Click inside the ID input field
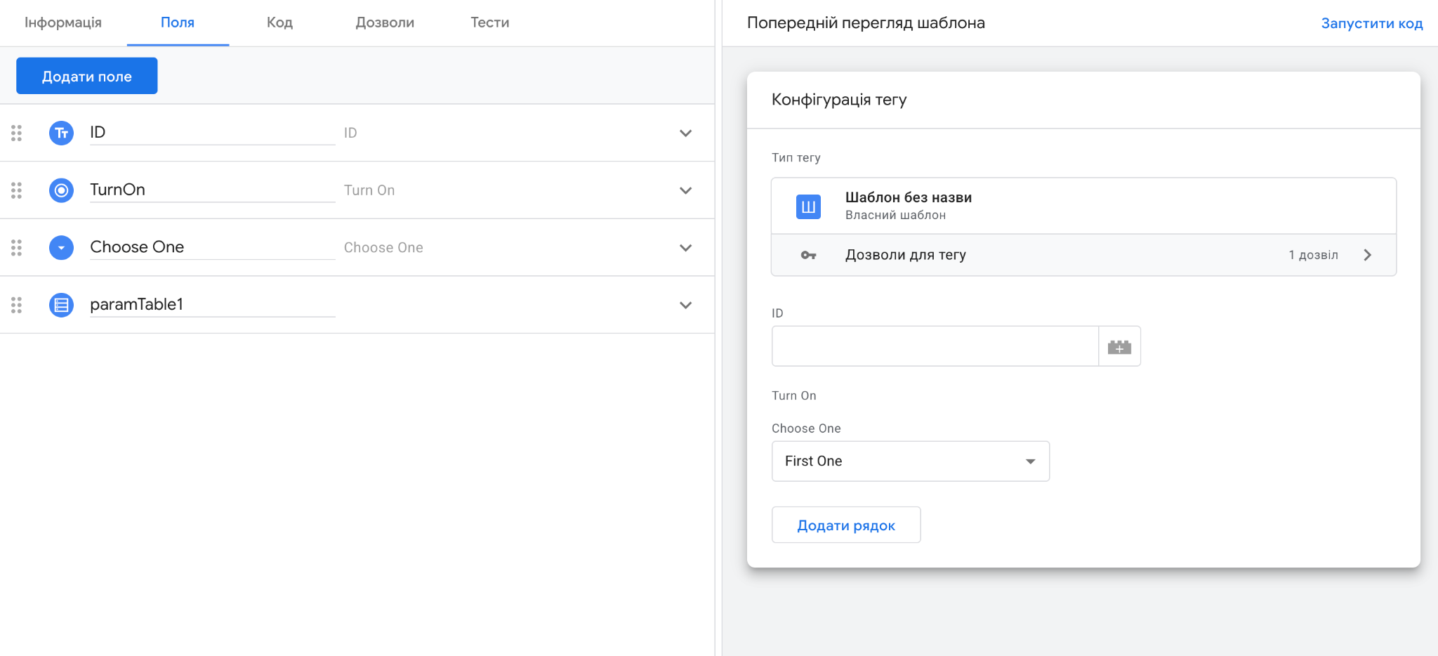 pos(934,346)
